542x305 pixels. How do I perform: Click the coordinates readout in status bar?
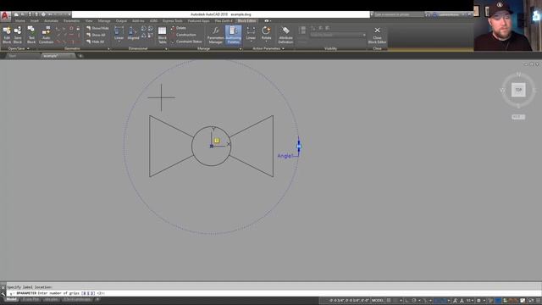click(x=350, y=301)
